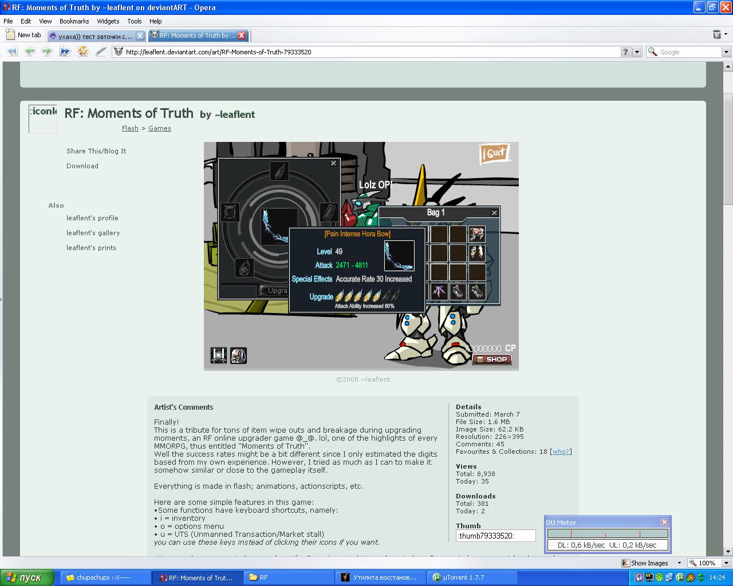Go forward using the green right arrow

(x=47, y=52)
